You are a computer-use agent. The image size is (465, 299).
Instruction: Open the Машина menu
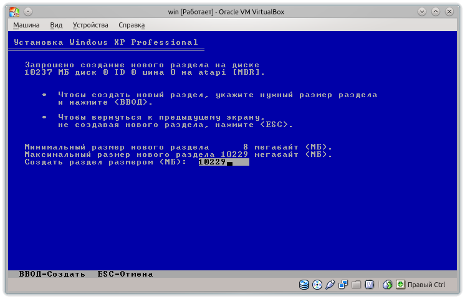(26, 25)
